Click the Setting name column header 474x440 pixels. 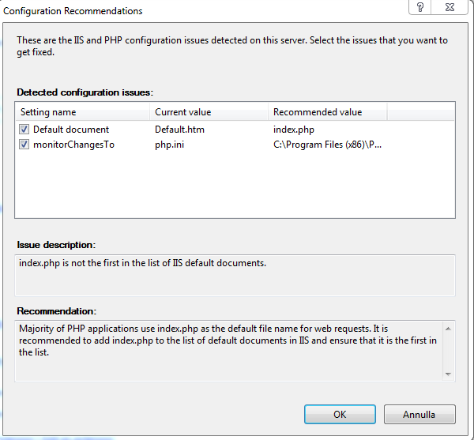(82, 112)
